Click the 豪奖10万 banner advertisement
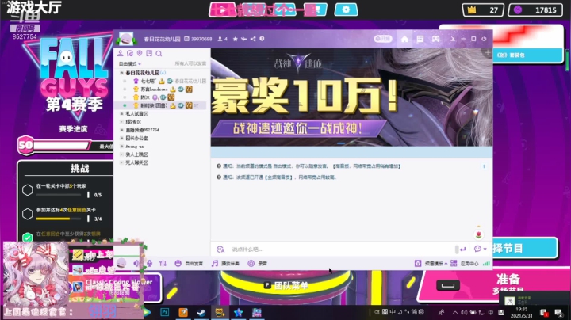The width and height of the screenshot is (571, 320). [351, 97]
